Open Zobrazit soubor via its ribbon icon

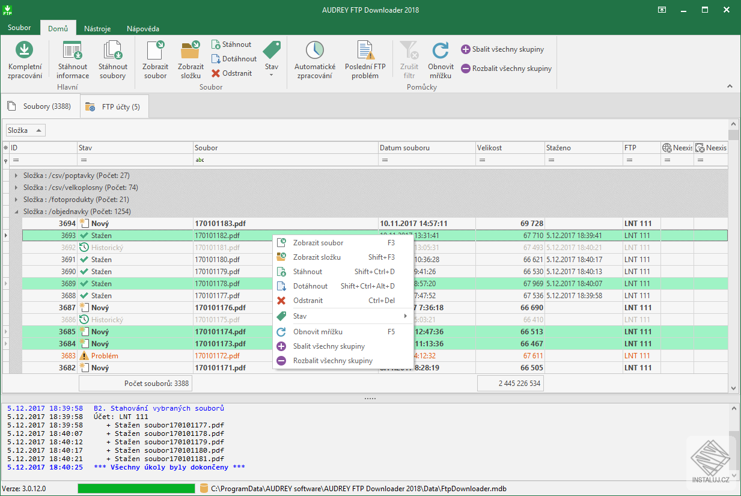click(x=154, y=58)
